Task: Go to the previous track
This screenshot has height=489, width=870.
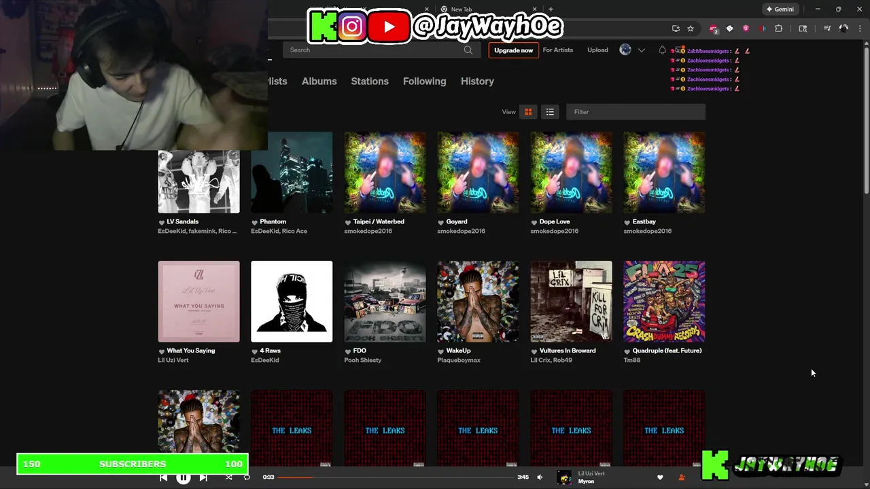Action: (163, 477)
